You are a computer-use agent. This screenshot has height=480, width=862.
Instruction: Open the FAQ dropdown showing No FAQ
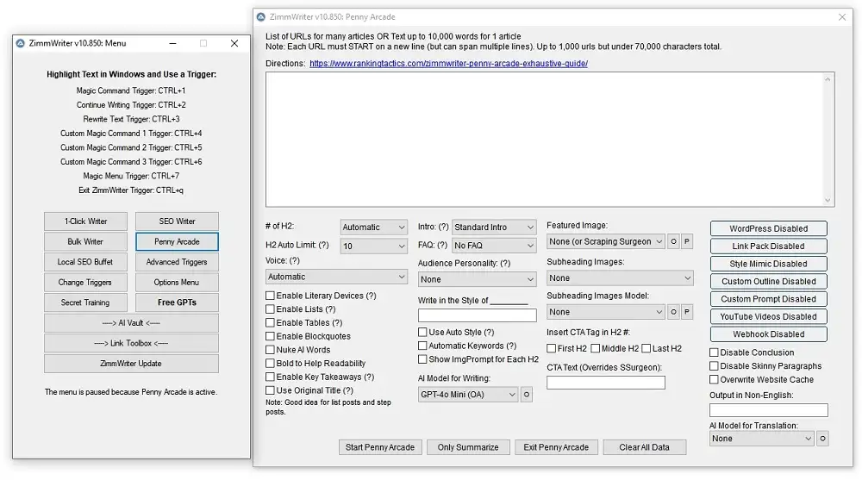coord(494,246)
